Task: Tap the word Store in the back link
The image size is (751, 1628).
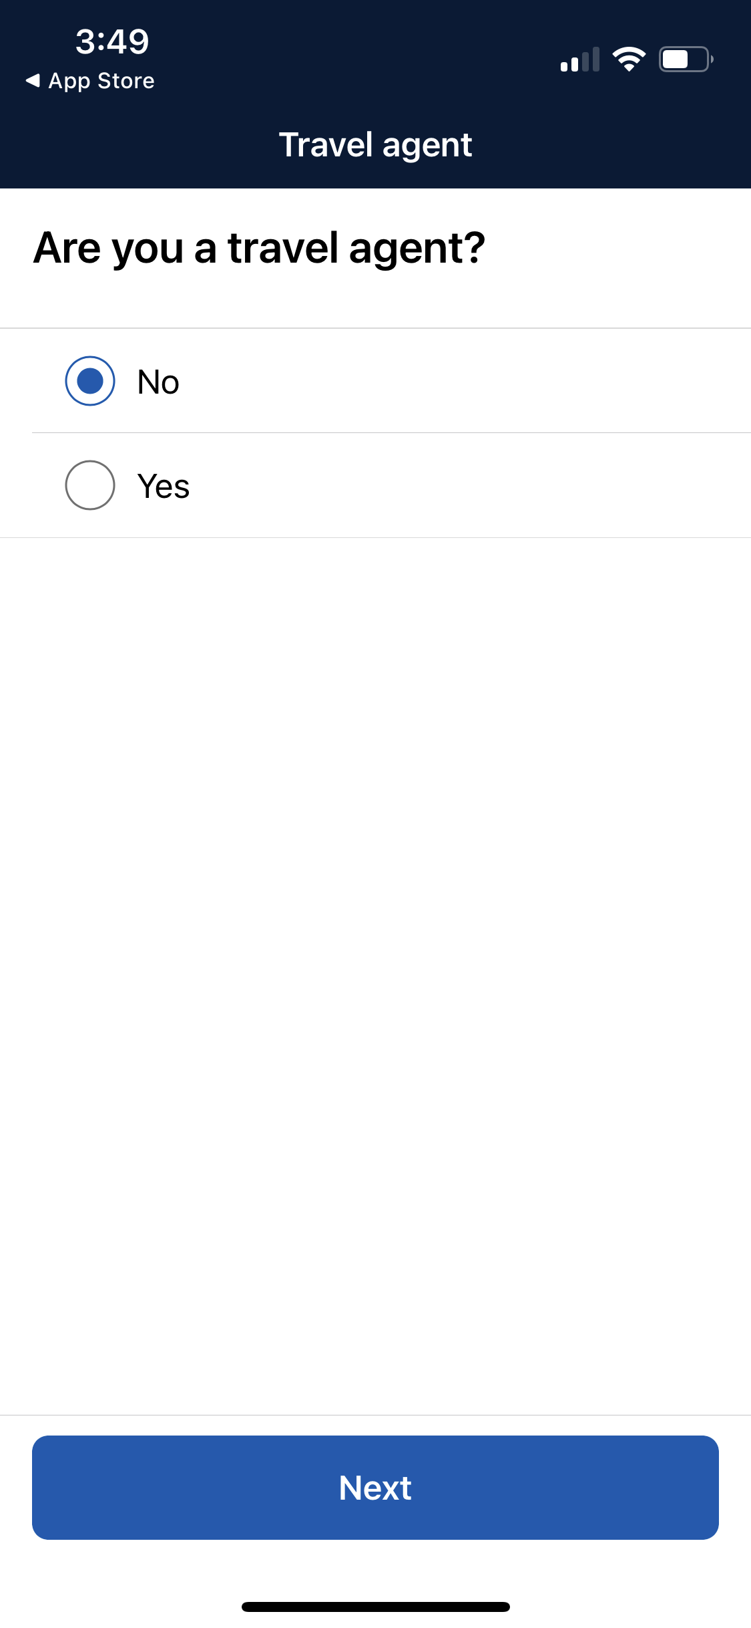Action: coord(126,81)
